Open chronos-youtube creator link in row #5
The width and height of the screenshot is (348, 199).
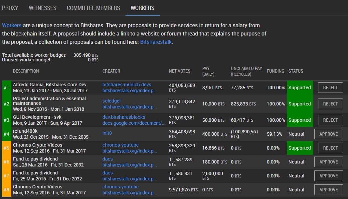120,145
